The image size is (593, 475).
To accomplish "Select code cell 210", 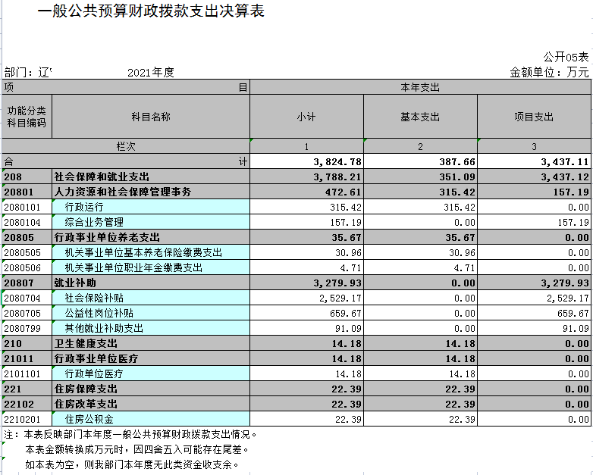I will tap(27, 343).
